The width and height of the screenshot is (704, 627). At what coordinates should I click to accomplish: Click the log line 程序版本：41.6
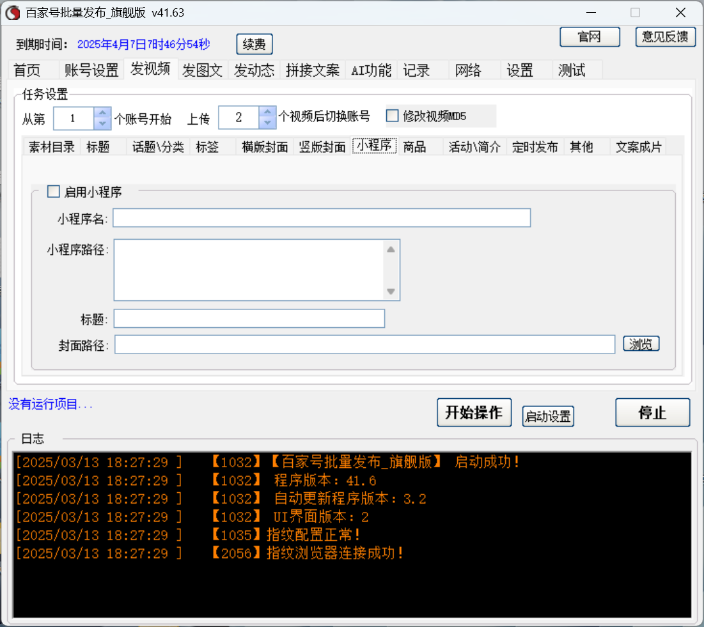196,480
